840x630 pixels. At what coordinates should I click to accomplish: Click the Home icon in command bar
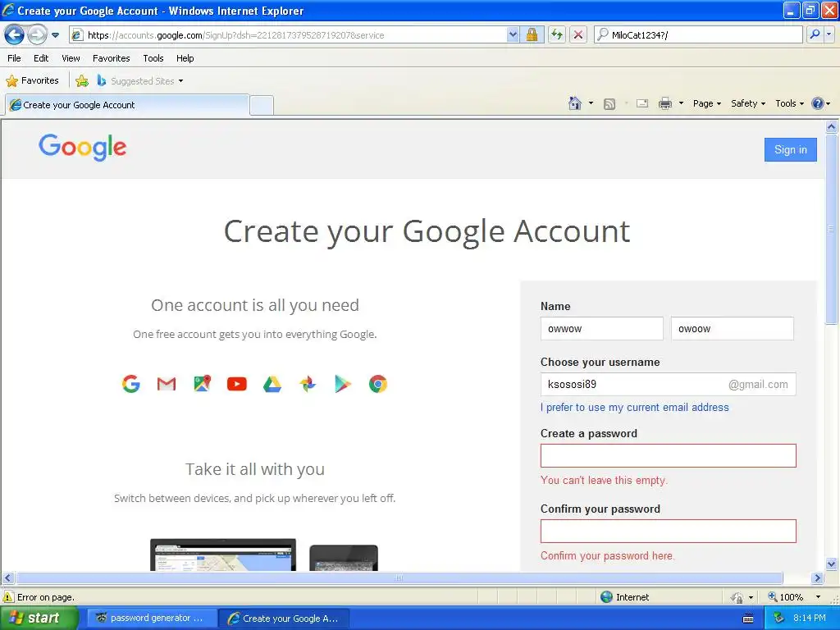[x=575, y=103]
